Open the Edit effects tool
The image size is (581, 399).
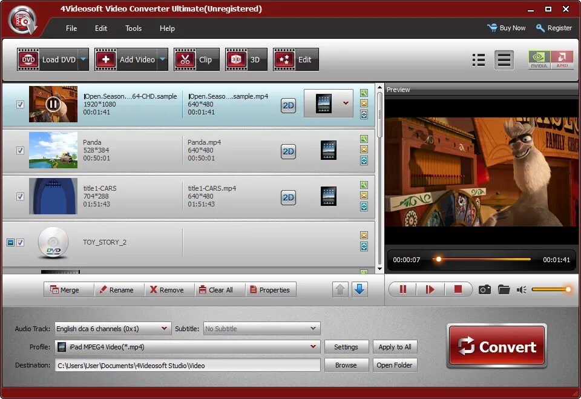(296, 59)
